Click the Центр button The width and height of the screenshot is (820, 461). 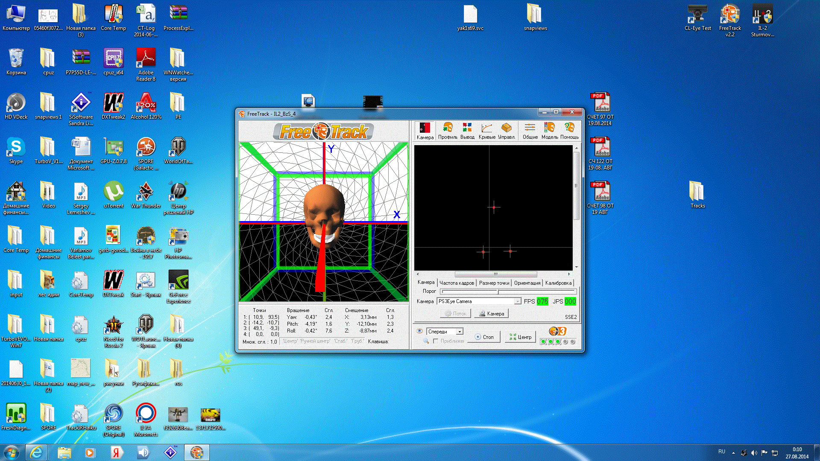coord(520,337)
